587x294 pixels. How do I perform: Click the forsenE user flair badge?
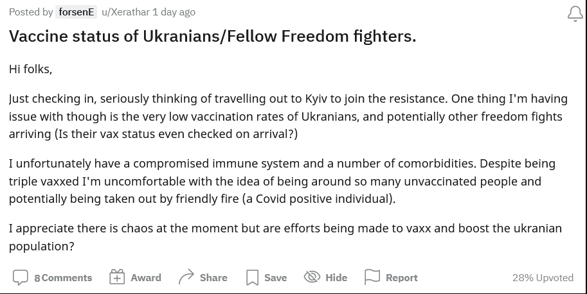[x=77, y=12]
